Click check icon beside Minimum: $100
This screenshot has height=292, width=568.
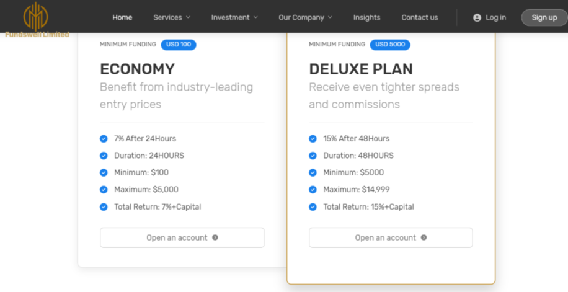point(104,172)
